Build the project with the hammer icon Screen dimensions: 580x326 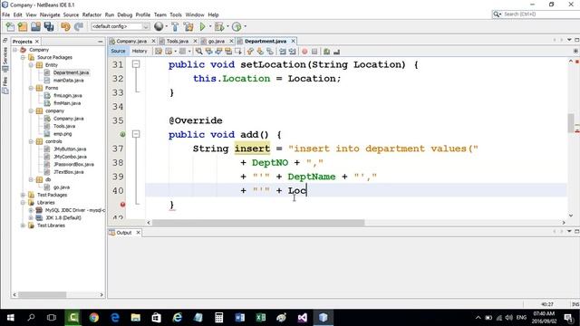175,26
